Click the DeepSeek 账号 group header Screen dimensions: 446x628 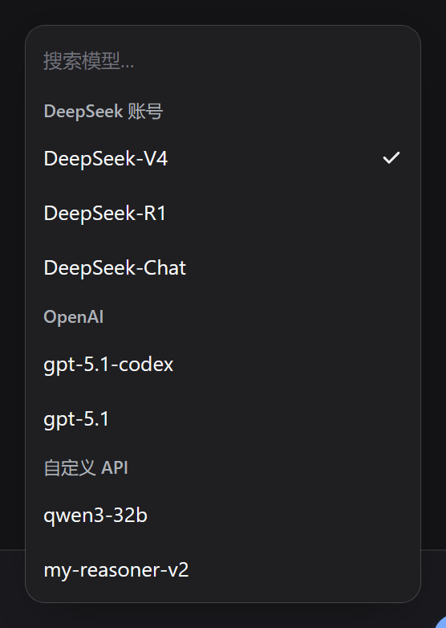[103, 112]
